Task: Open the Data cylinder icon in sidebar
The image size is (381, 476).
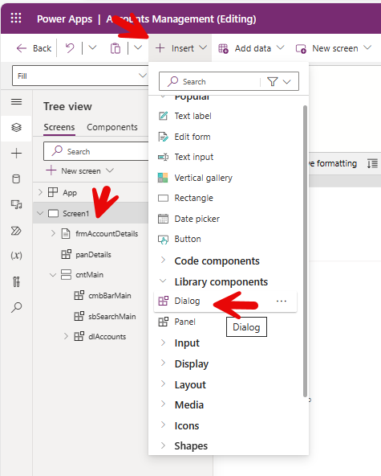Action: click(x=16, y=178)
